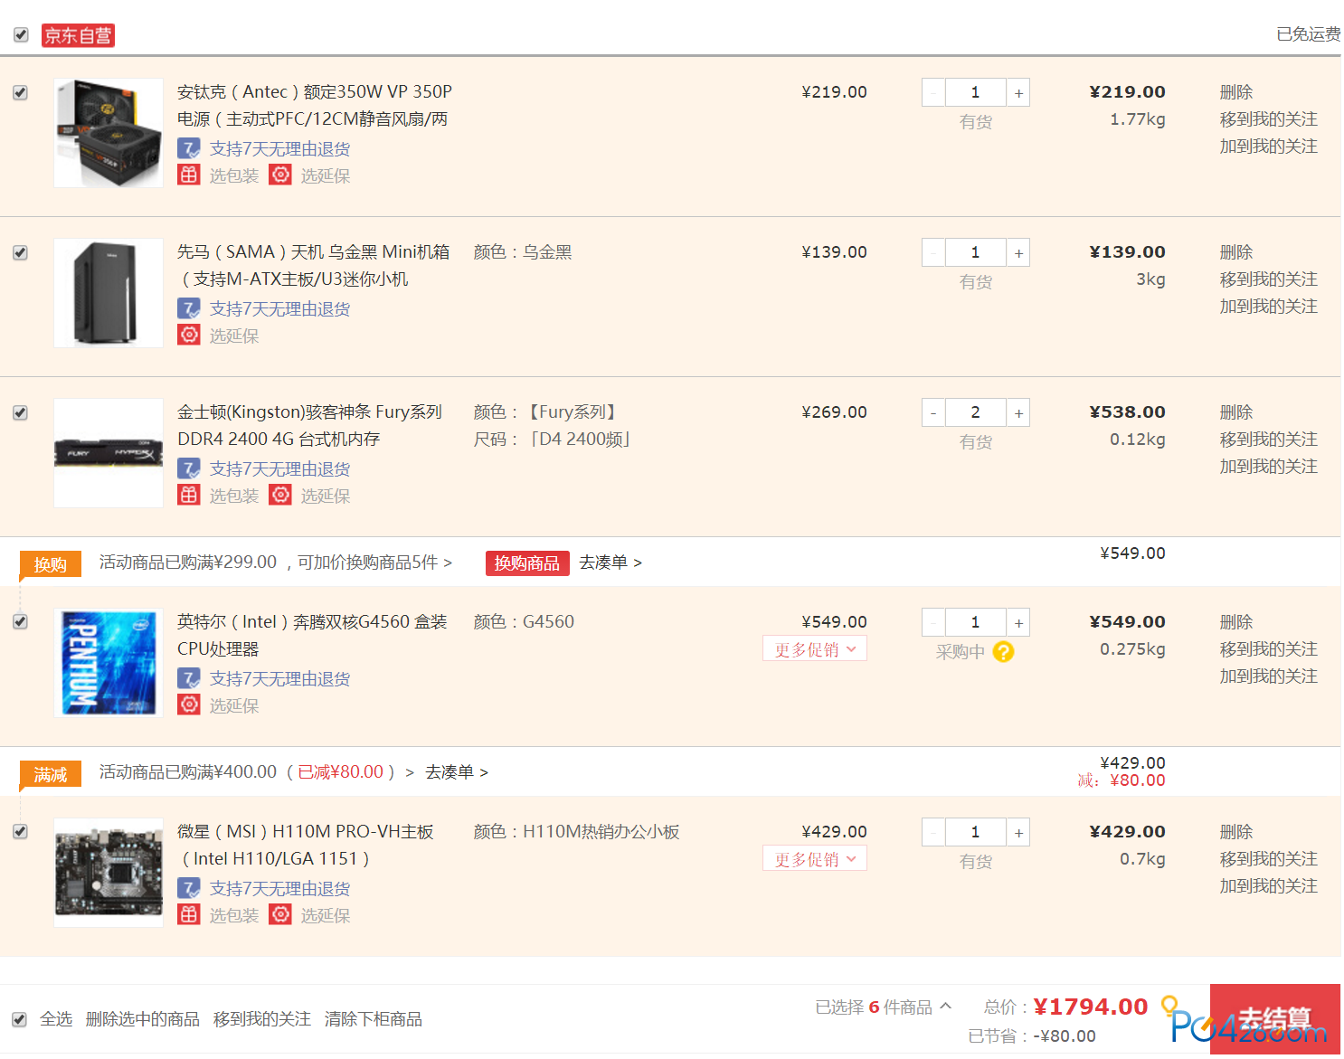This screenshot has width=1344, height=1059.
Task: Open MSI motherboard product thumbnail
Action: 109,873
